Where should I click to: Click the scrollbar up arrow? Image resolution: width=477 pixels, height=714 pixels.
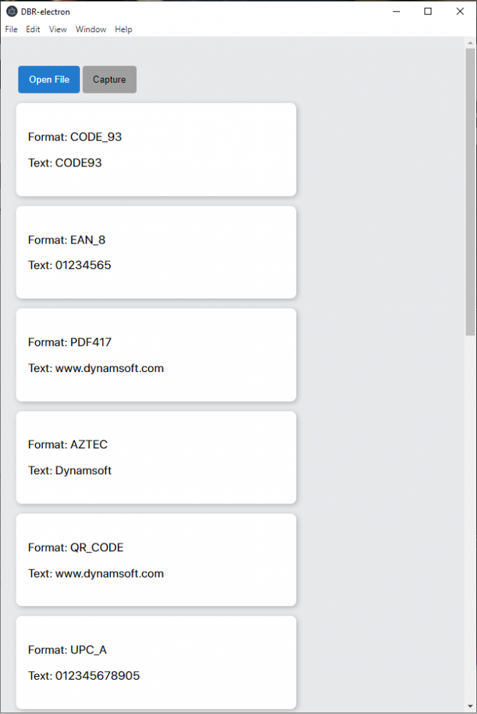click(470, 41)
